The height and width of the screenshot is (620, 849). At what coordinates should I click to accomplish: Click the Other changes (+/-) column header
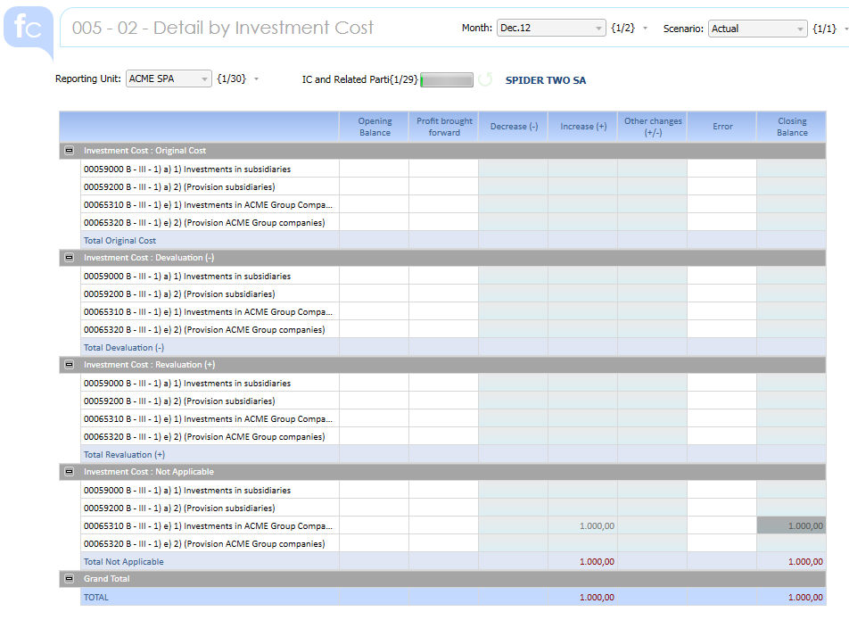click(653, 127)
